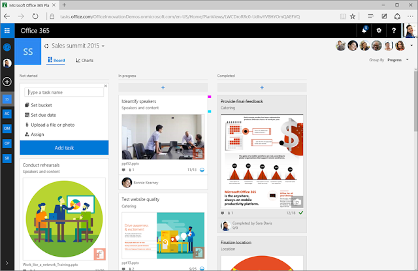
Task: Choose Set bucket for new task
Action: click(x=39, y=105)
